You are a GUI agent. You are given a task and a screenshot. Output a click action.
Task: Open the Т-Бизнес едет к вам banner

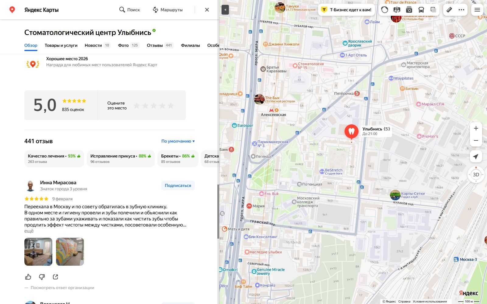[x=346, y=10]
